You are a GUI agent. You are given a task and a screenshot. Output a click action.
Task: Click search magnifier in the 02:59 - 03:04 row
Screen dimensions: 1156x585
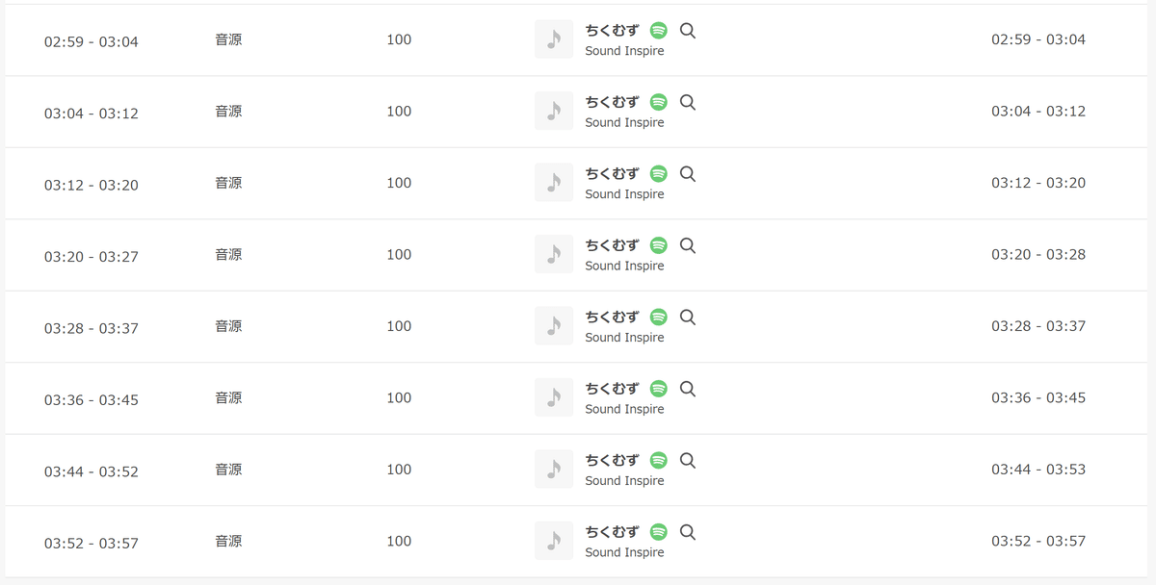688,31
